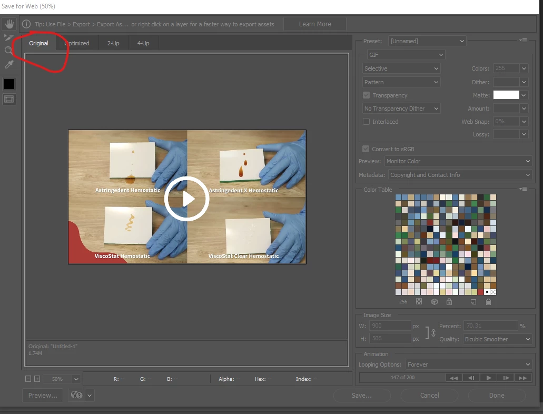The width and height of the screenshot is (543, 414).
Task: Open the Optimize flyout menu icon
Action: click(x=524, y=41)
